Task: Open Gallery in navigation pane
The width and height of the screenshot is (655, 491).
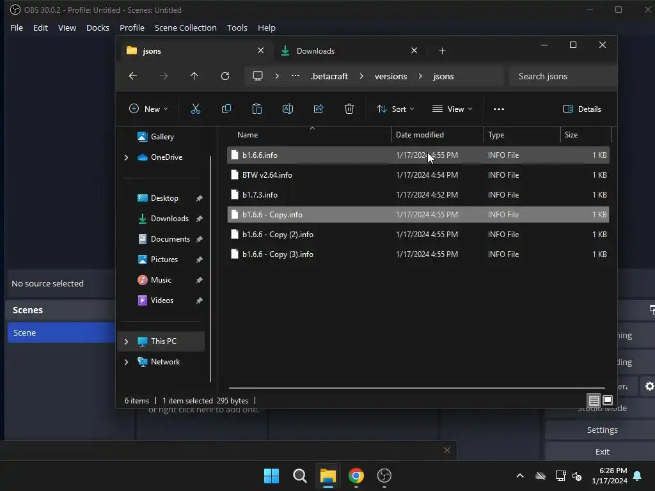Action: [162, 137]
